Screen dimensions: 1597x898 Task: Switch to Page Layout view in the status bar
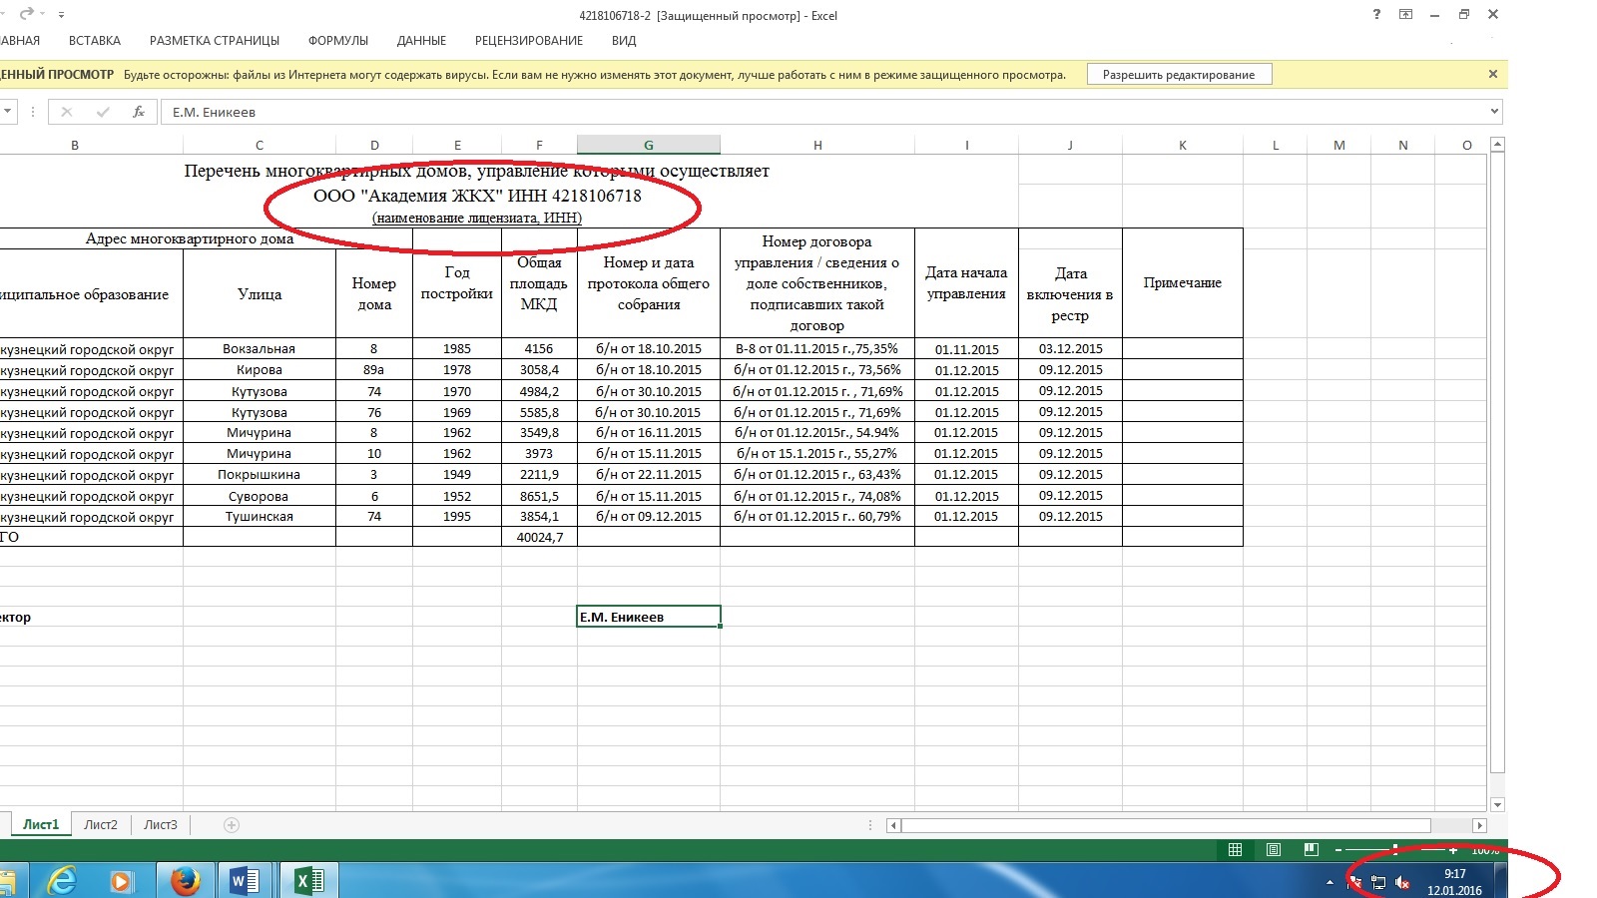click(1274, 850)
